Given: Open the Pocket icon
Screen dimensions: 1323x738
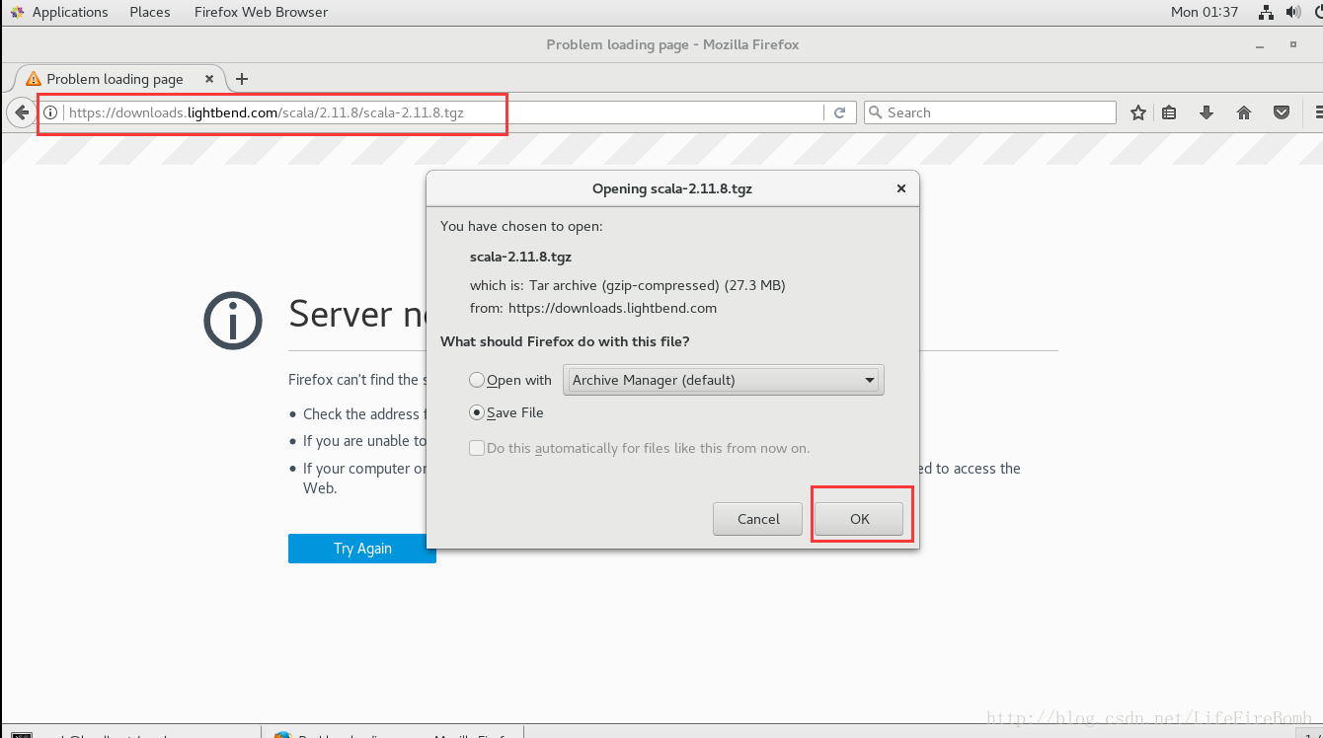Looking at the screenshot, I should click(x=1282, y=112).
